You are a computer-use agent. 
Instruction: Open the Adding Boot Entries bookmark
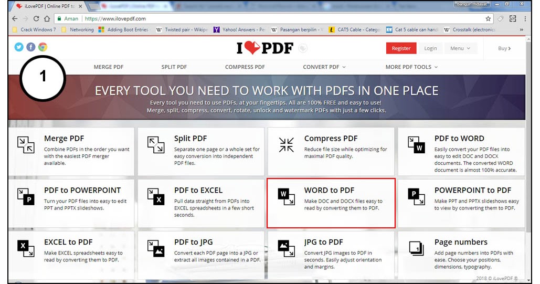click(x=124, y=29)
